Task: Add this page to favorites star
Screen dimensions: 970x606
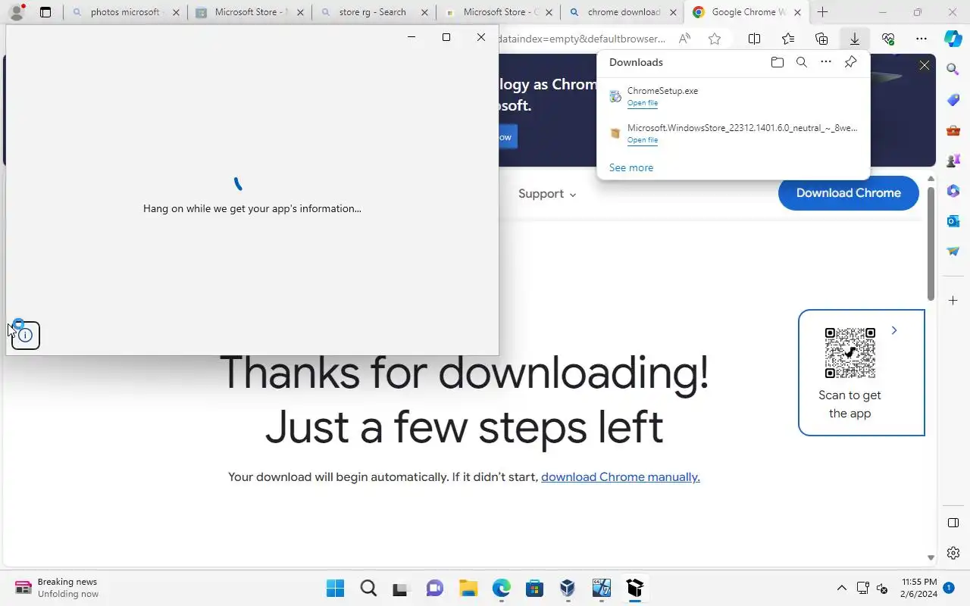Action: (x=714, y=39)
